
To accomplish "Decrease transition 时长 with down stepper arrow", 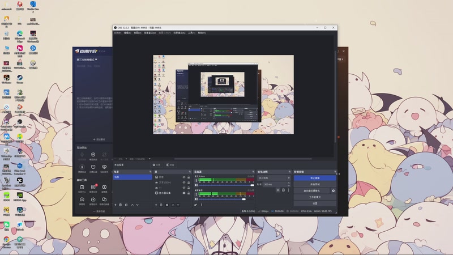I will (x=289, y=185).
